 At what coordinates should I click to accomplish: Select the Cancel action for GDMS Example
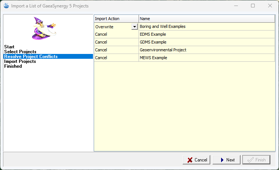pyautogui.click(x=116, y=42)
